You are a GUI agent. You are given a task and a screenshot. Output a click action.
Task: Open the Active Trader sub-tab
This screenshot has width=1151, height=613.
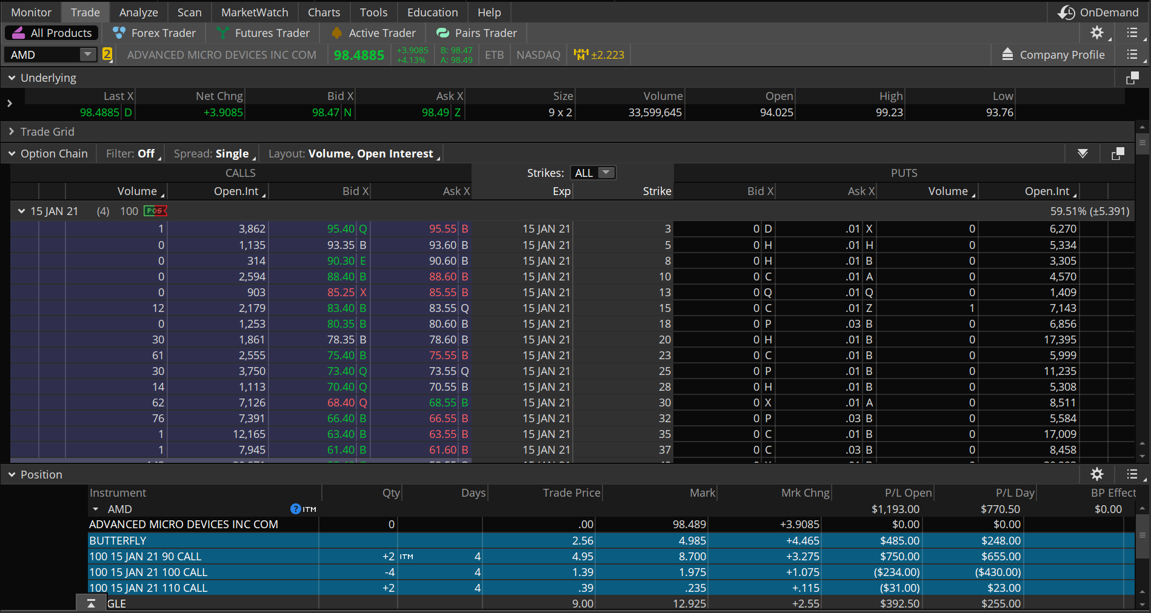tap(373, 33)
